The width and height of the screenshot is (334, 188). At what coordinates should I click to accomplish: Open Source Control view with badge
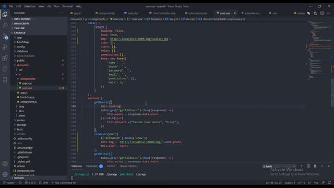pos(5,36)
